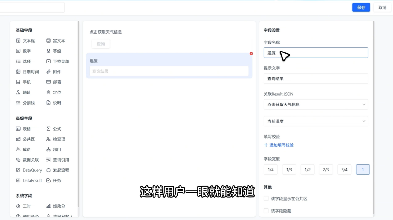The width and height of the screenshot is (393, 220).
Task: Click the 温度 field's 查询结果 input in canvas
Action: pos(169,71)
